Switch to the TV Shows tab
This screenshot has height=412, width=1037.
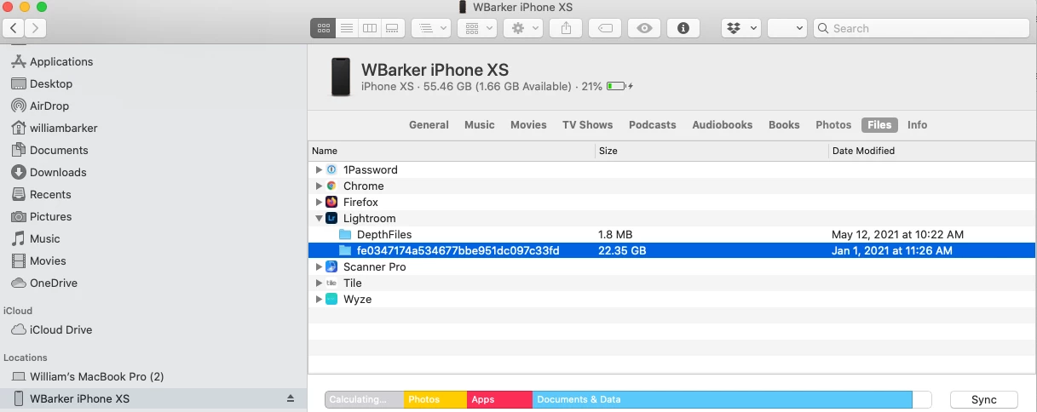[x=587, y=124]
